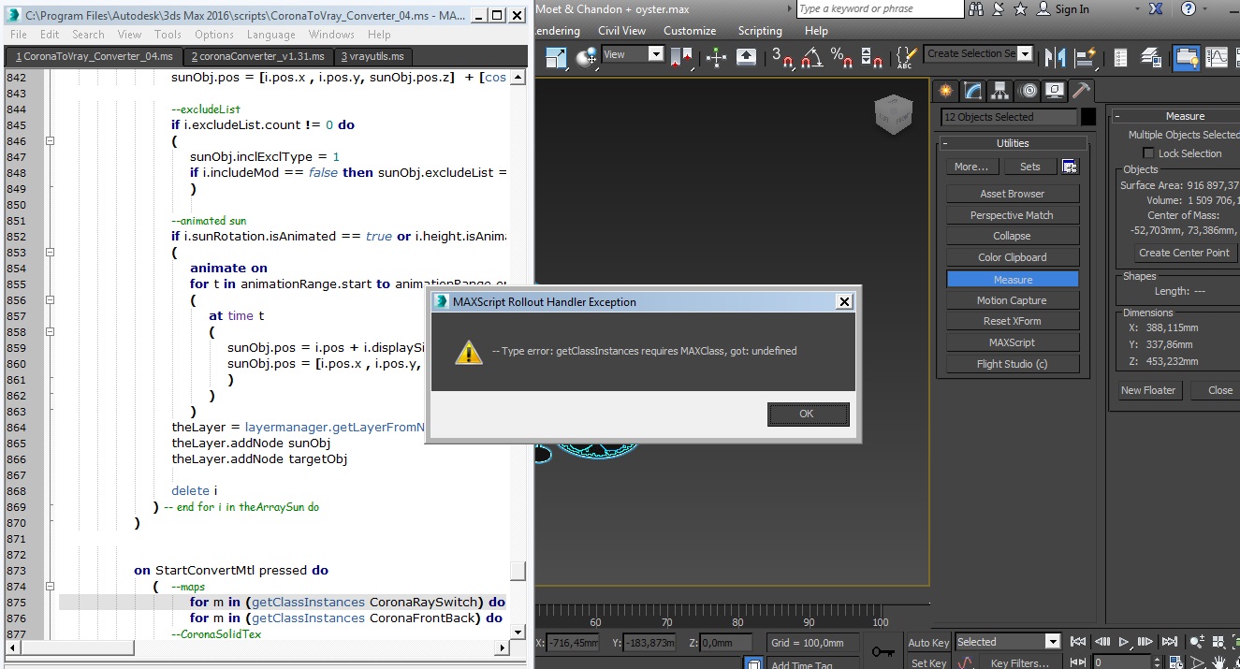The width and height of the screenshot is (1240, 669).
Task: Open the Civil View menu
Action: (x=621, y=31)
